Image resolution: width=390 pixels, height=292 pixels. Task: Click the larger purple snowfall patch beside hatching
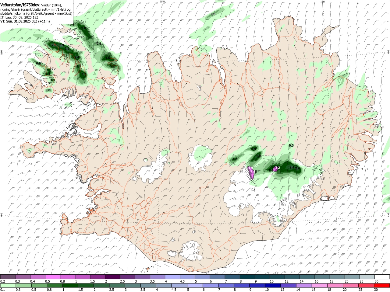click(x=251, y=172)
